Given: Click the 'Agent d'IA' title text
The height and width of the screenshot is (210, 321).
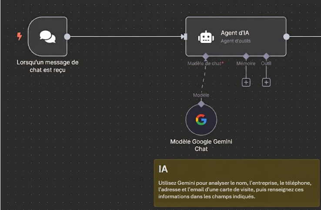Looking at the screenshot, I should pos(235,33).
